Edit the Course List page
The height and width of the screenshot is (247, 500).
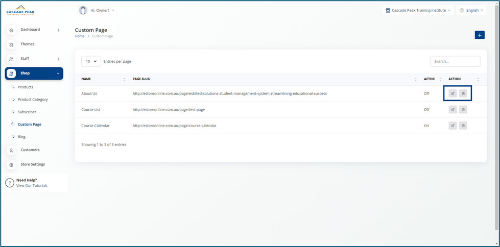(x=453, y=109)
